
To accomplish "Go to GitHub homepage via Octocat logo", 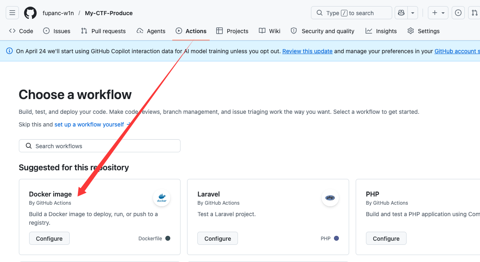I will pyautogui.click(x=30, y=13).
